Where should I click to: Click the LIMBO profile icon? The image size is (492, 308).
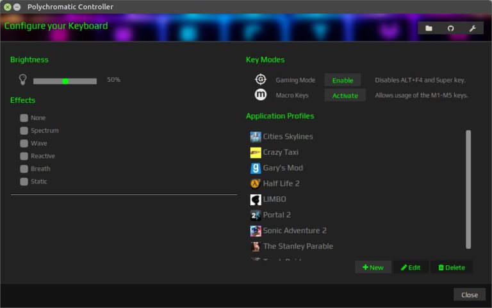(256, 199)
